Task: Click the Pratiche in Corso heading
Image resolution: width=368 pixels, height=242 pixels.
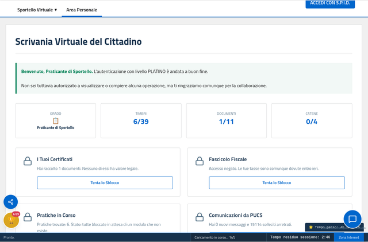Action: (56, 215)
